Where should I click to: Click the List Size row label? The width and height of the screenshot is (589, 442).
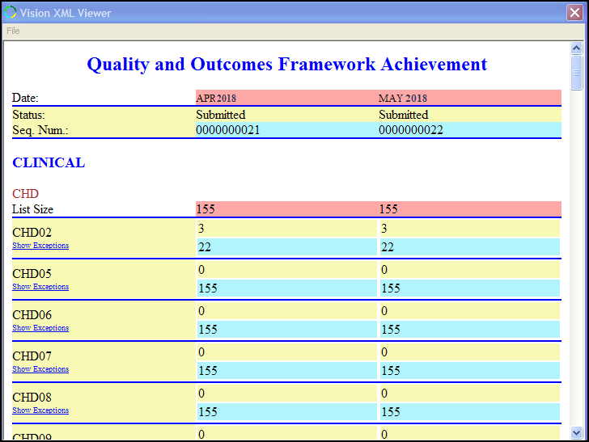point(32,209)
